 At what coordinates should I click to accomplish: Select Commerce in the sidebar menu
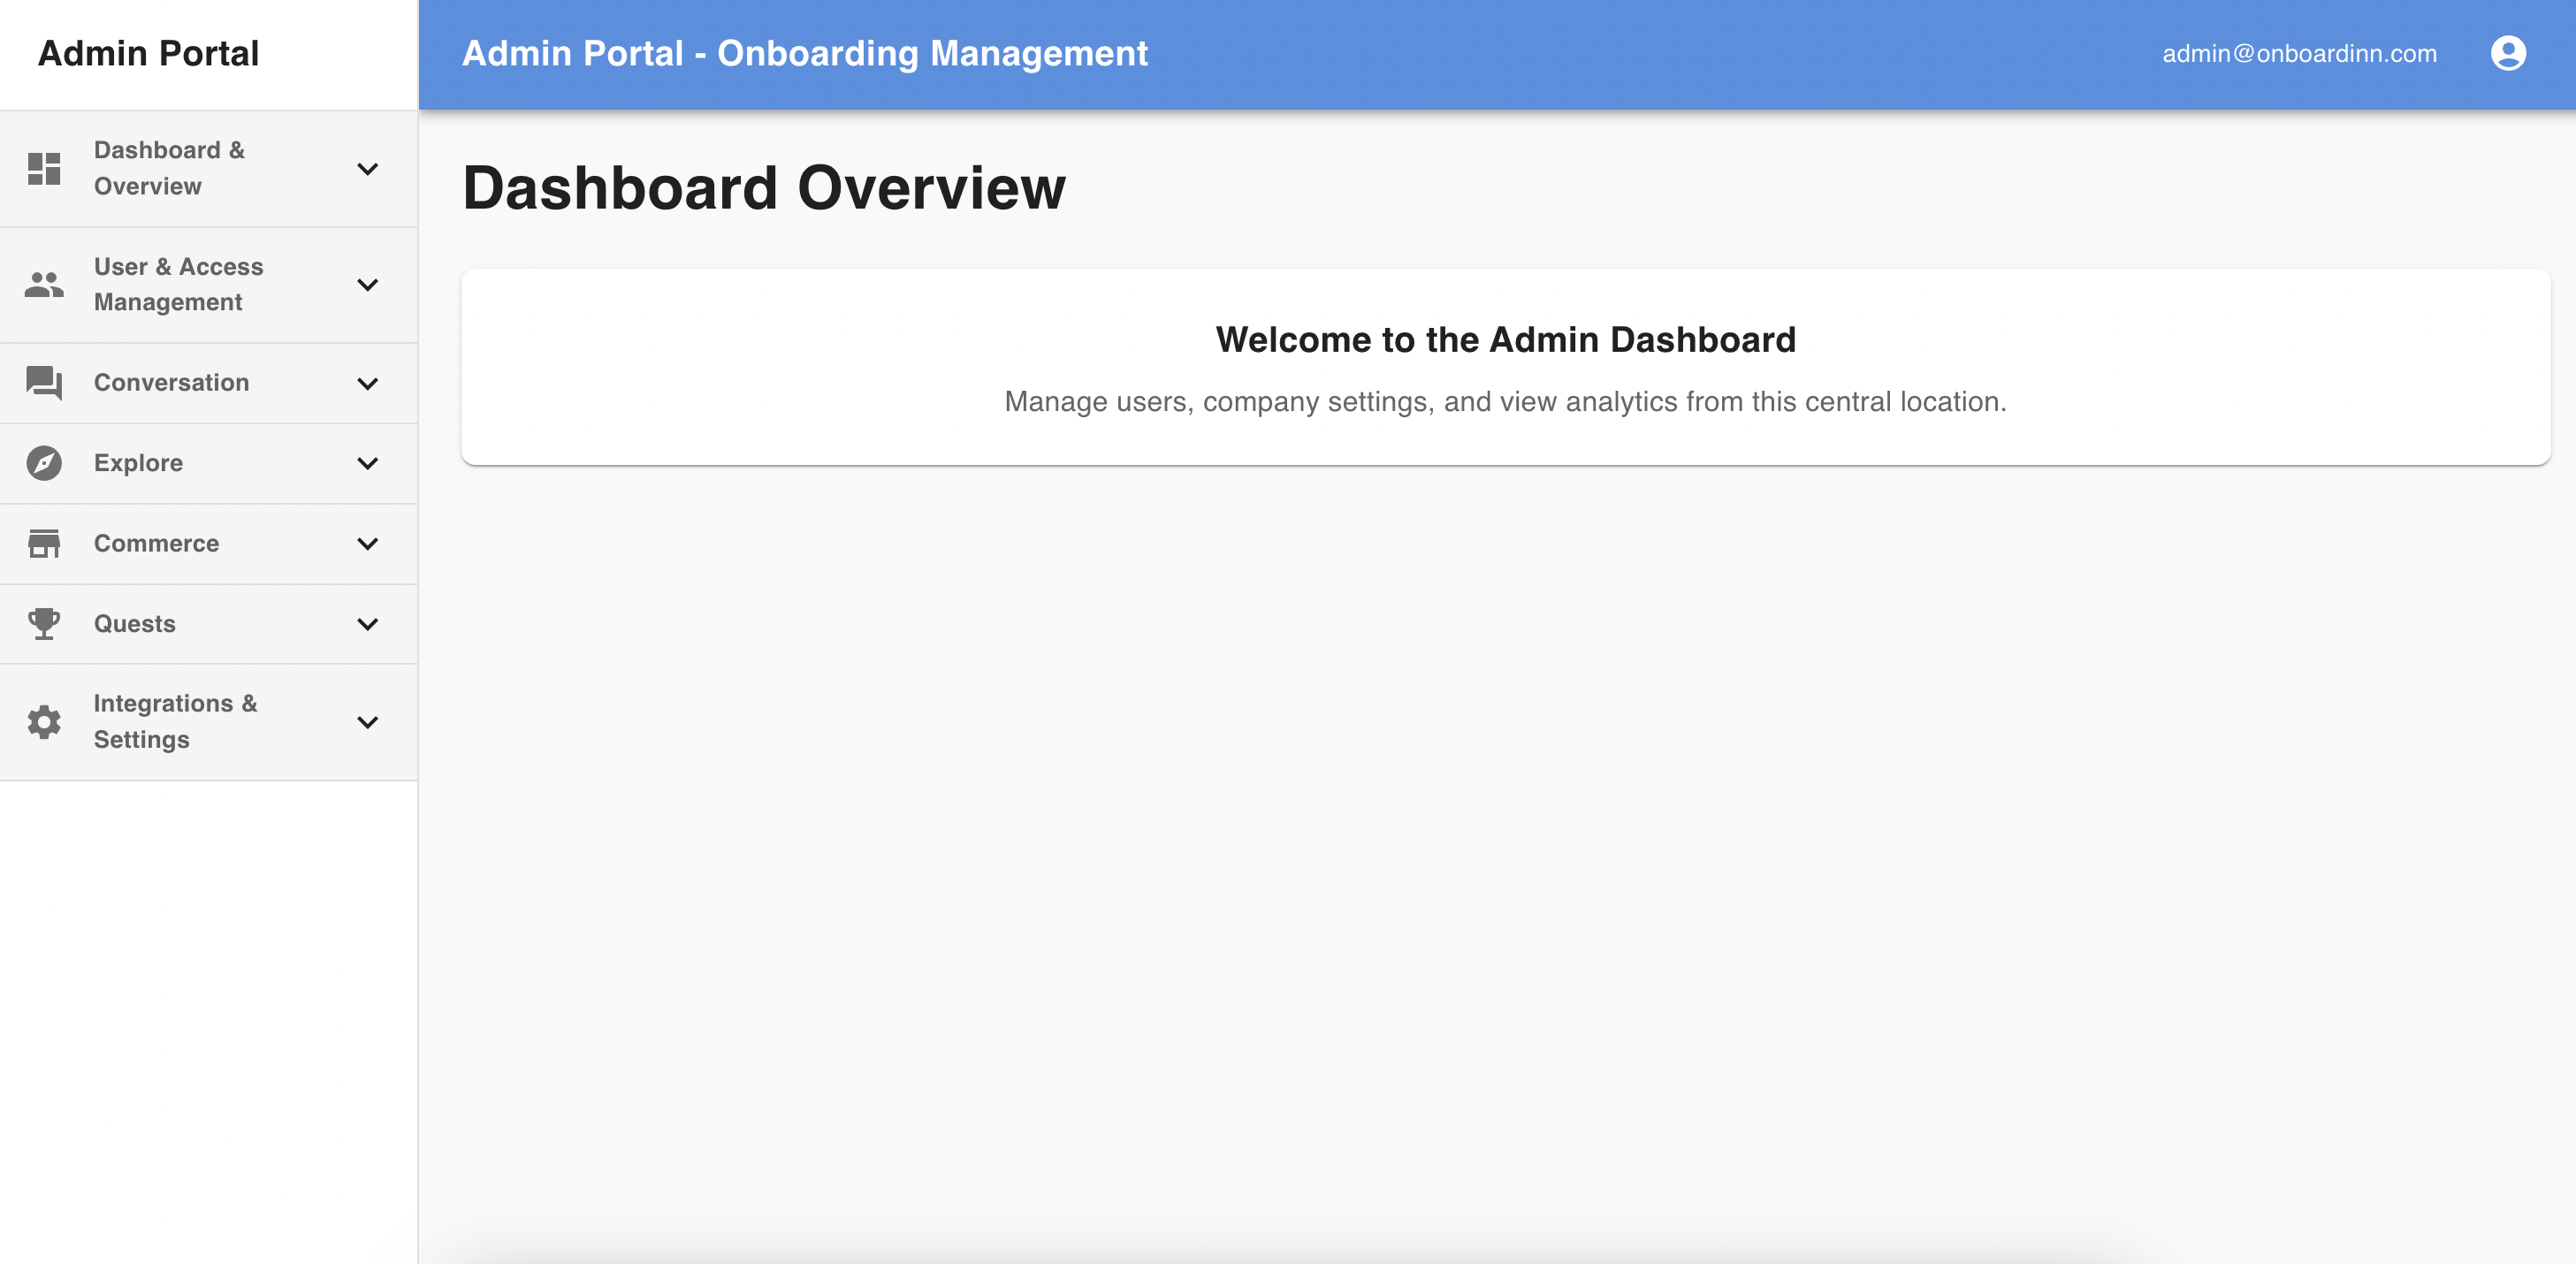pos(156,543)
